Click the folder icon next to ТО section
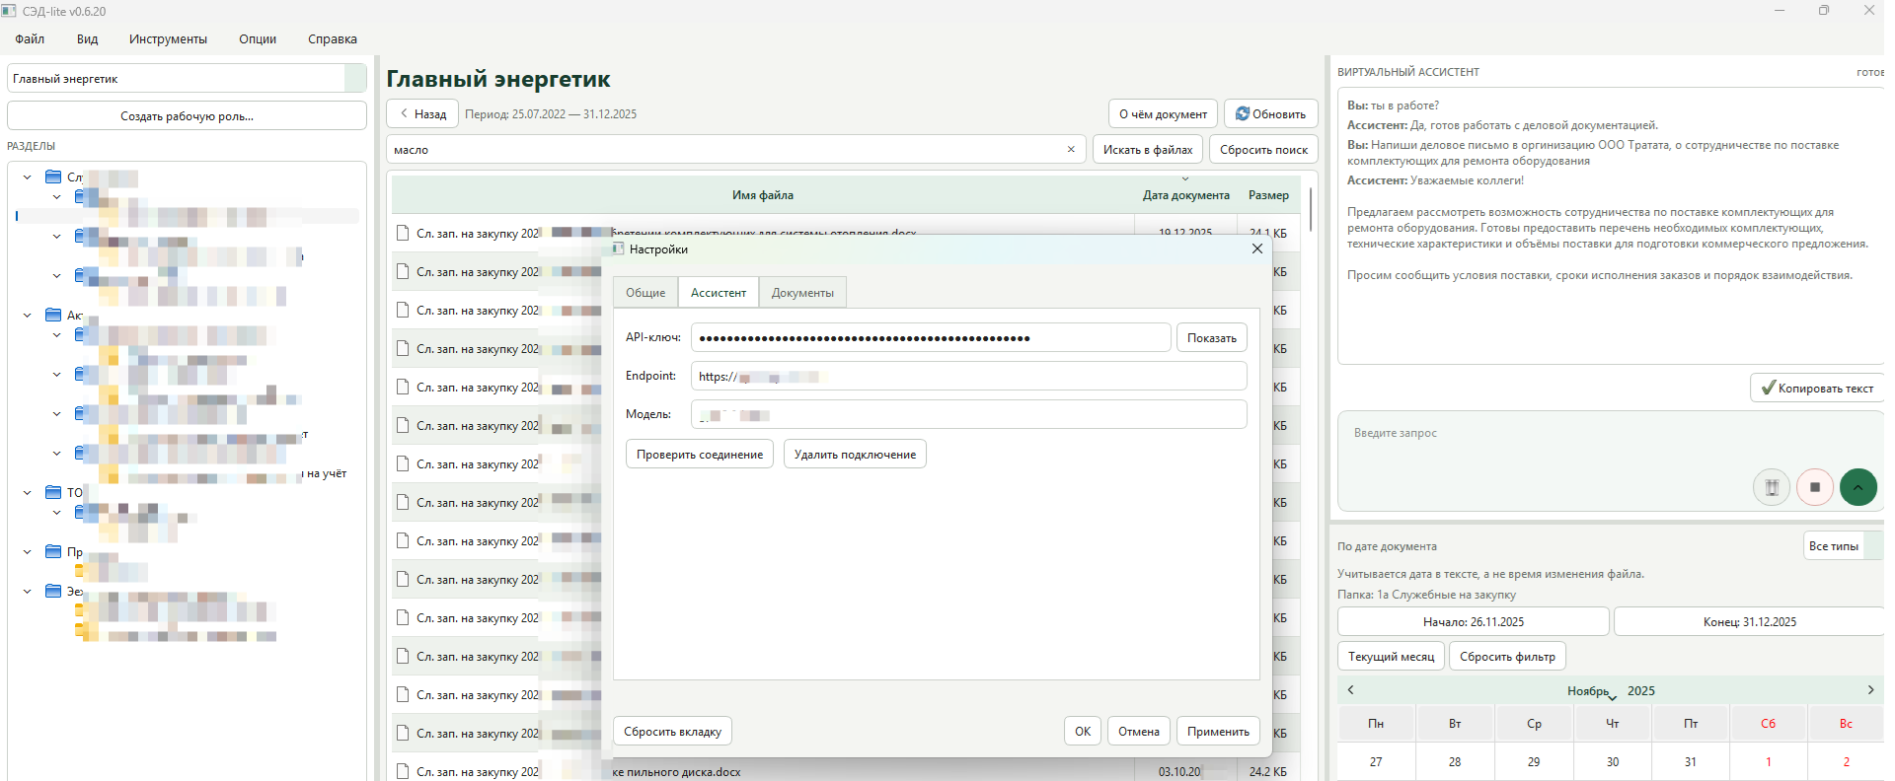Image resolution: width=1895 pixels, height=781 pixels. pos(53,492)
